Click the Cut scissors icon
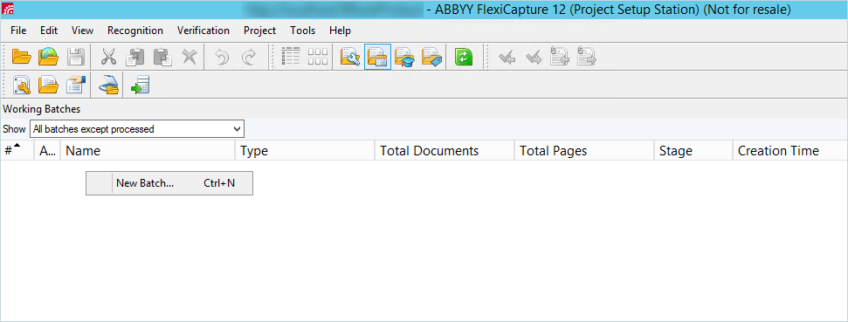 108,57
